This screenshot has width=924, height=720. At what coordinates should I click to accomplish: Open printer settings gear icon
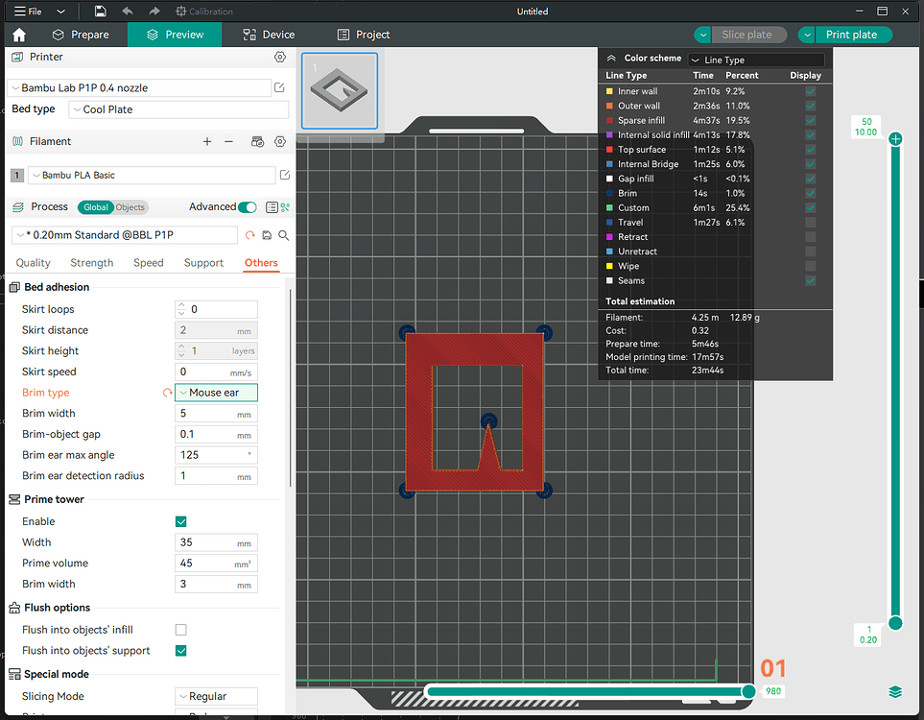tap(280, 57)
